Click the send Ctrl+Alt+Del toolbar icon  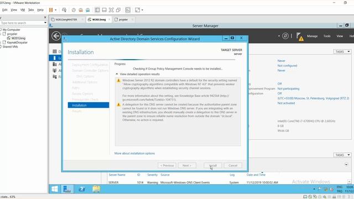64,10
